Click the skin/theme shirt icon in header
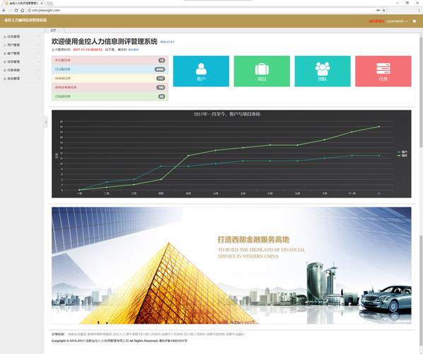This screenshot has width=423, height=354. 415,21
